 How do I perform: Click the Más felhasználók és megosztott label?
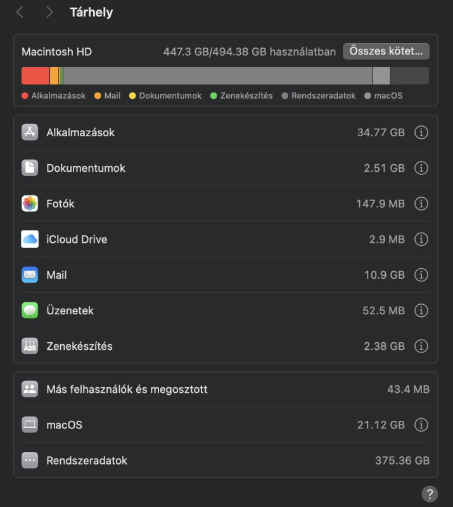127,389
